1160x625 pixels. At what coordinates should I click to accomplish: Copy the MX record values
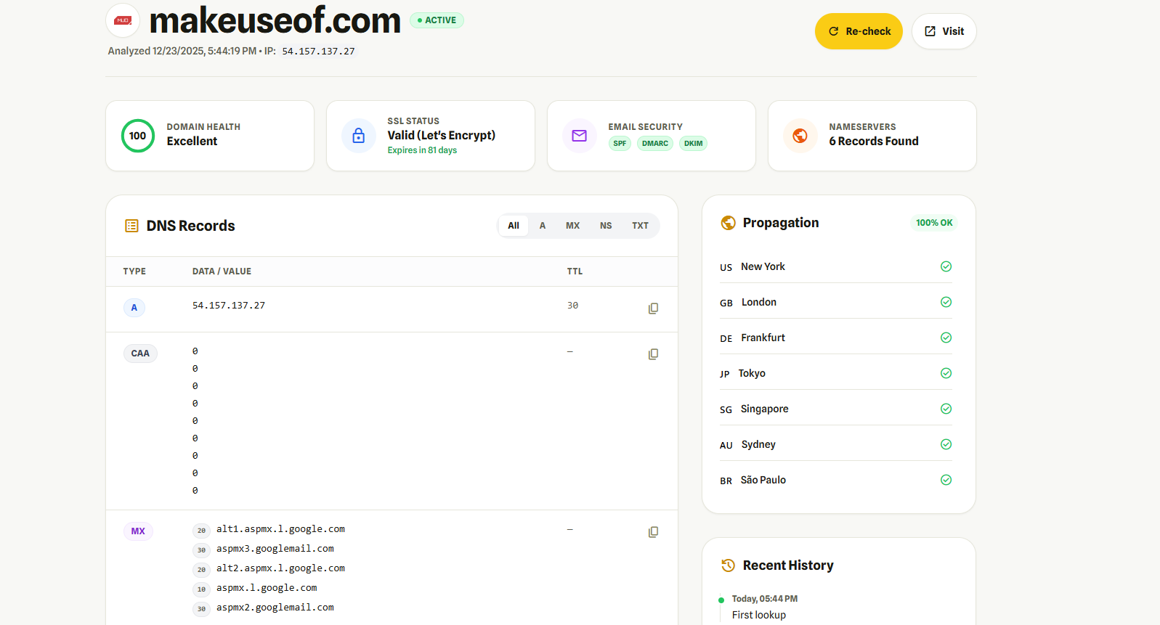tap(654, 532)
